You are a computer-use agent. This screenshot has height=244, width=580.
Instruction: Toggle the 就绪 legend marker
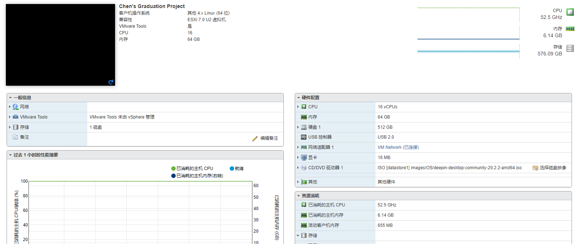tap(232, 169)
